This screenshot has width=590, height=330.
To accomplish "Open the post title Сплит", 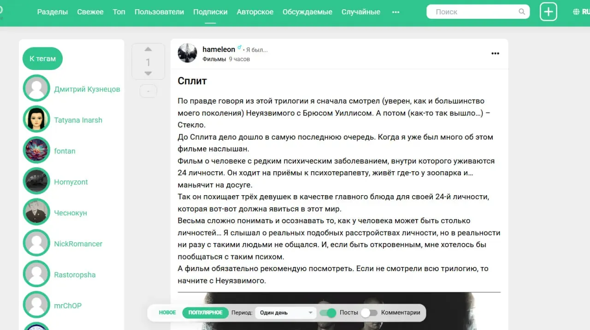I will [192, 81].
